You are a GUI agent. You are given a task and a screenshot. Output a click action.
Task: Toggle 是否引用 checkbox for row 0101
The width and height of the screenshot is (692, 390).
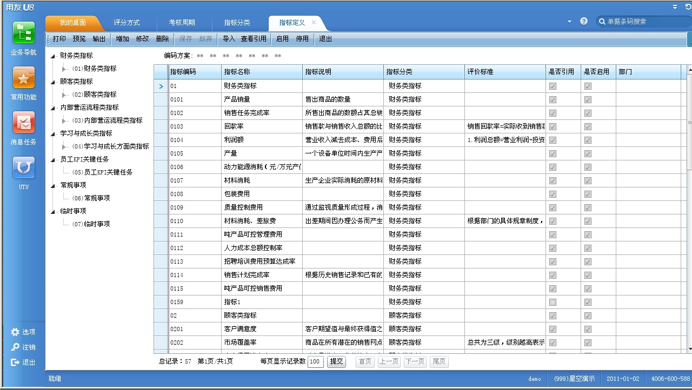click(553, 99)
